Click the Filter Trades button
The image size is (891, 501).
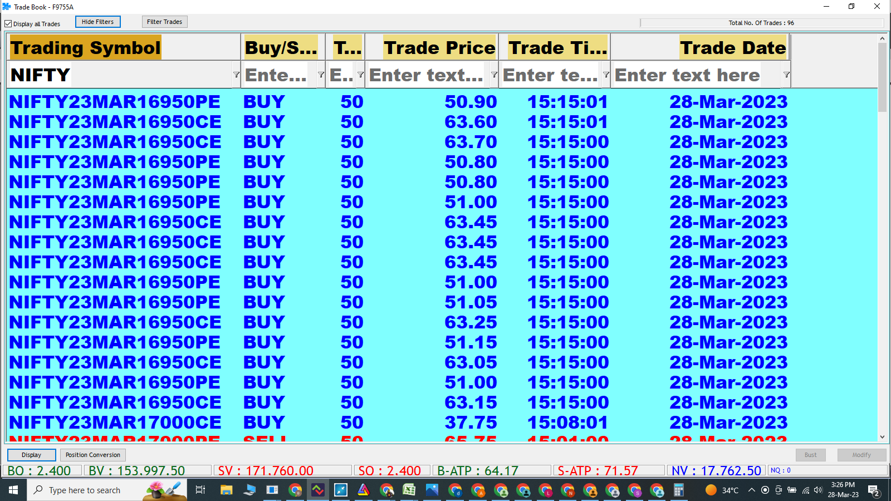click(x=164, y=22)
